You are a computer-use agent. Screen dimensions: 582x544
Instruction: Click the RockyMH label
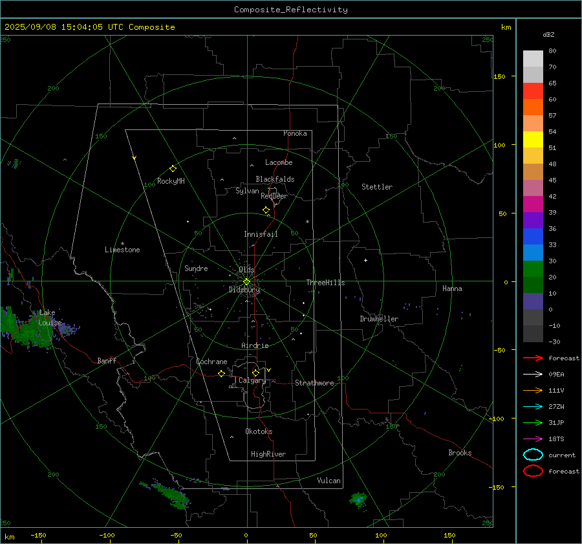(171, 181)
